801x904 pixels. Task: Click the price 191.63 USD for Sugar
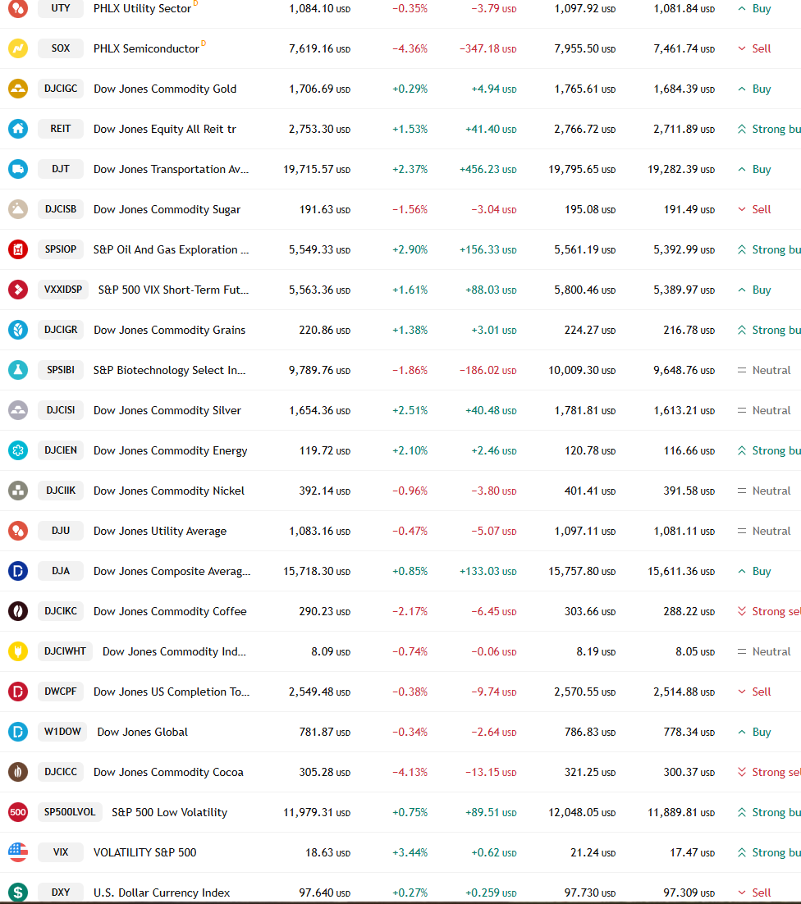tap(325, 210)
